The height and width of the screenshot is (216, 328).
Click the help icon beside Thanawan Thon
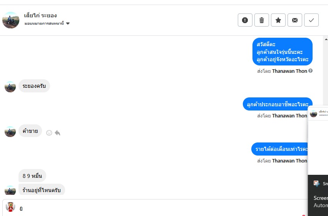[311, 71]
